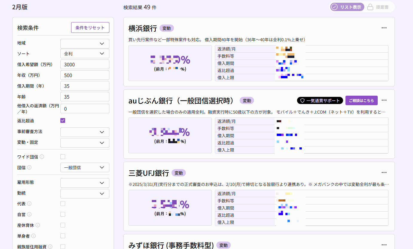The height and width of the screenshot is (249, 413).
Task: Click the interest rate box in 三菱UFJ銀行 card
Action: 170,208
